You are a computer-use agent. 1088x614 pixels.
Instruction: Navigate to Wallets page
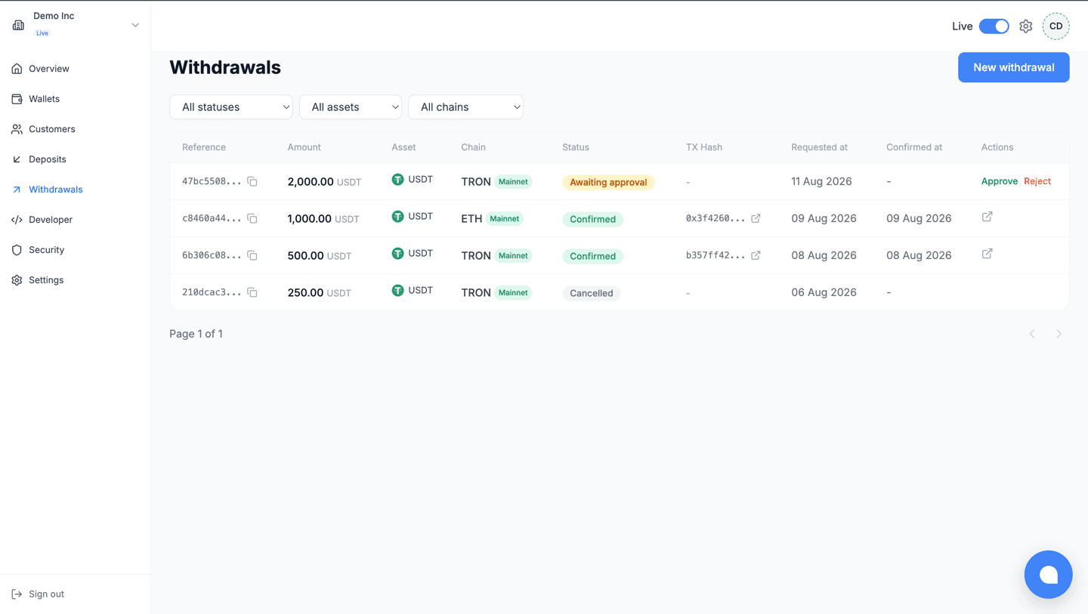tap(44, 99)
